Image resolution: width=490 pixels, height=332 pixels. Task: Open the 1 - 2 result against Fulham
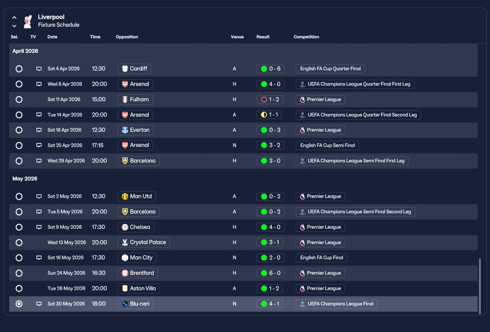(x=270, y=99)
